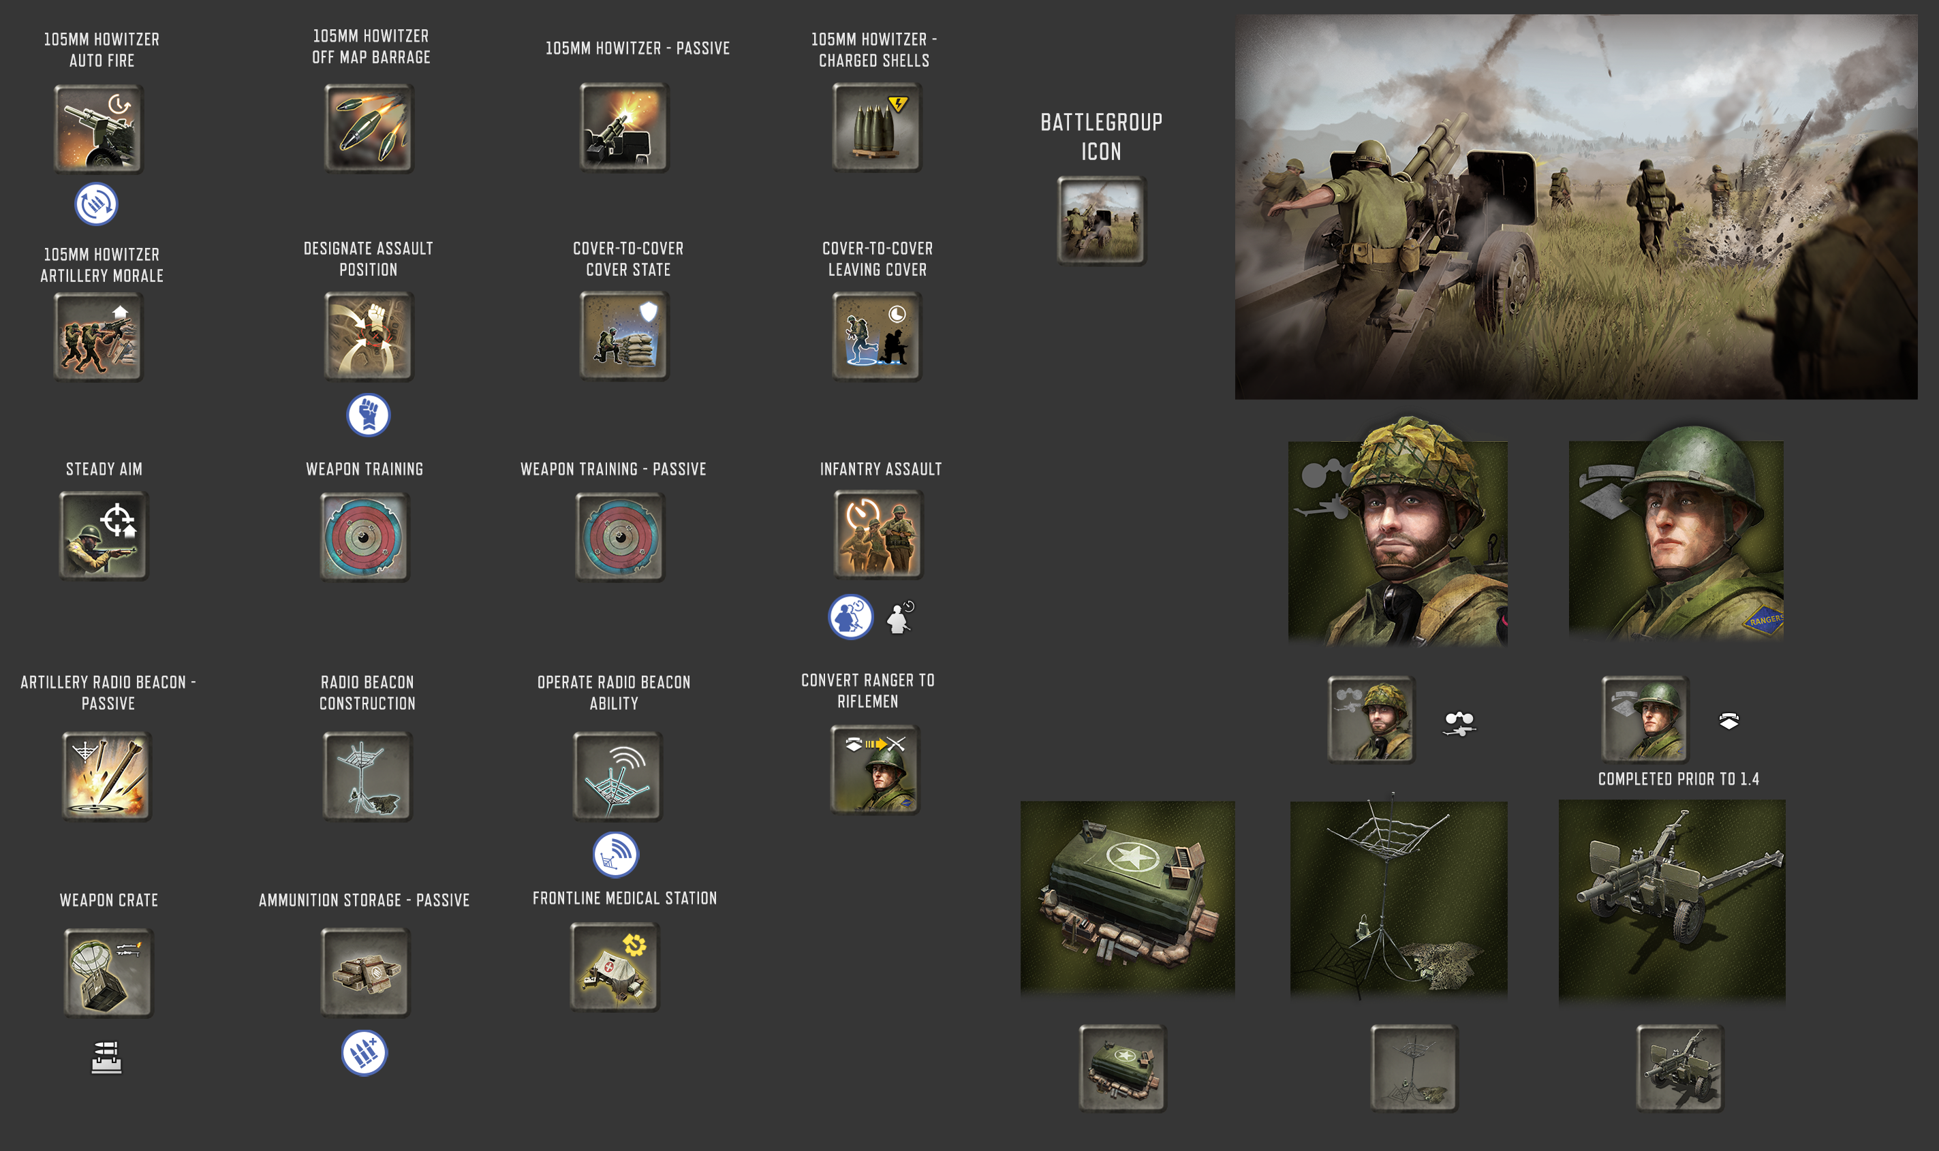Viewport: 1939px width, 1151px height.
Task: Click the Charged Shells howitzer icon
Action: click(x=877, y=127)
